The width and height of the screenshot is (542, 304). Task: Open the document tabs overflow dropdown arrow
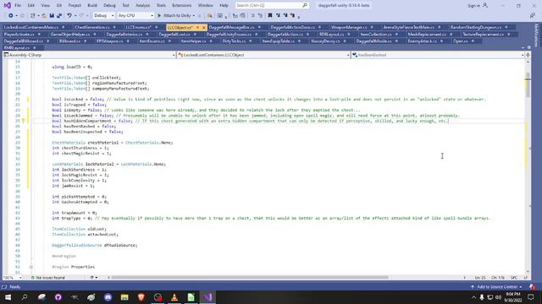[x=523, y=48]
